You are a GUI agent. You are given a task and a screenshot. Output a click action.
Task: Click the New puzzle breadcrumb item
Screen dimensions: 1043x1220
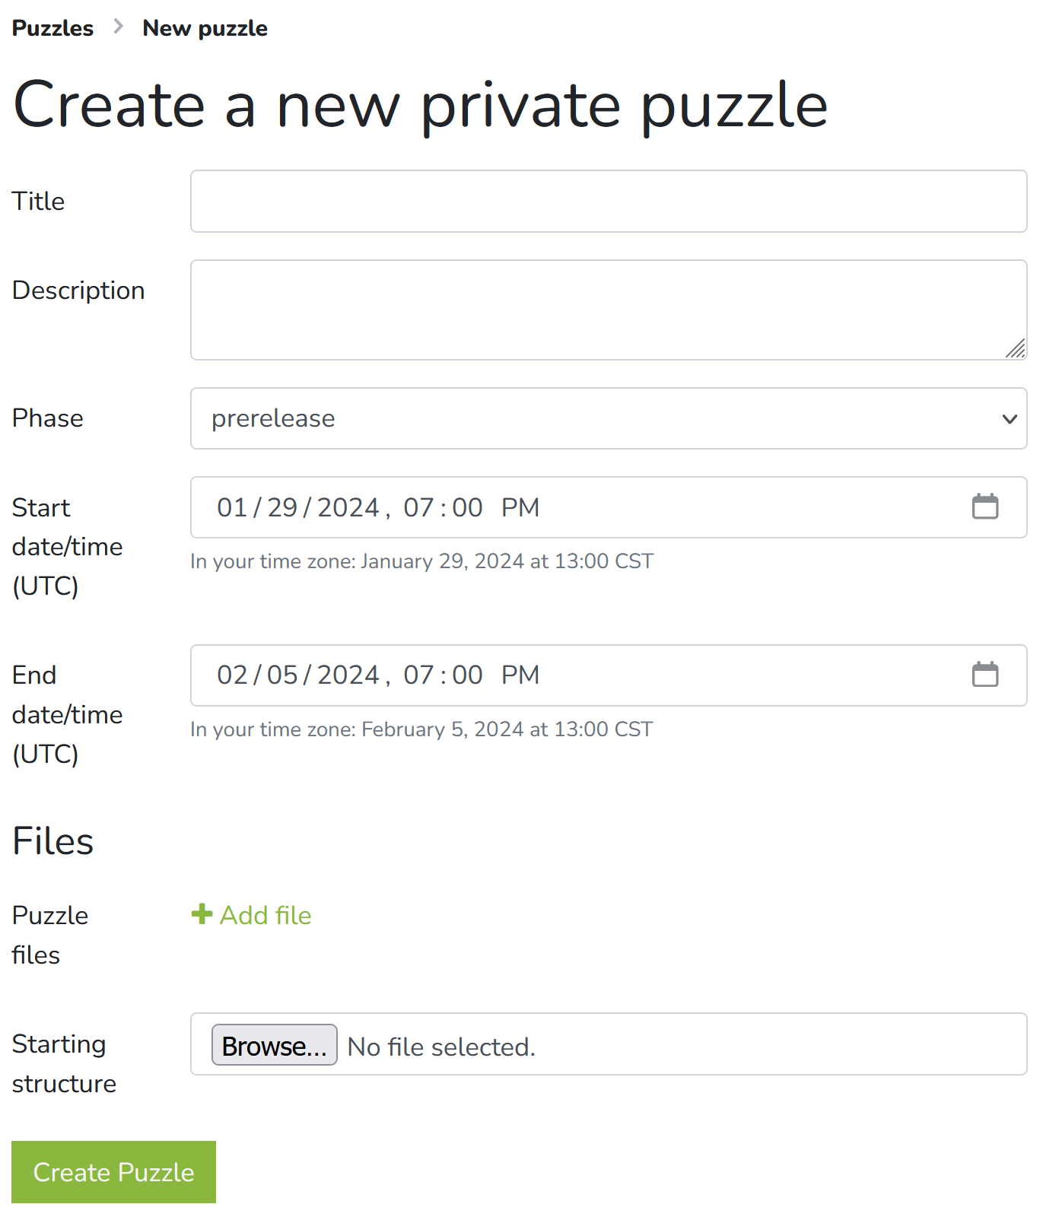(205, 28)
